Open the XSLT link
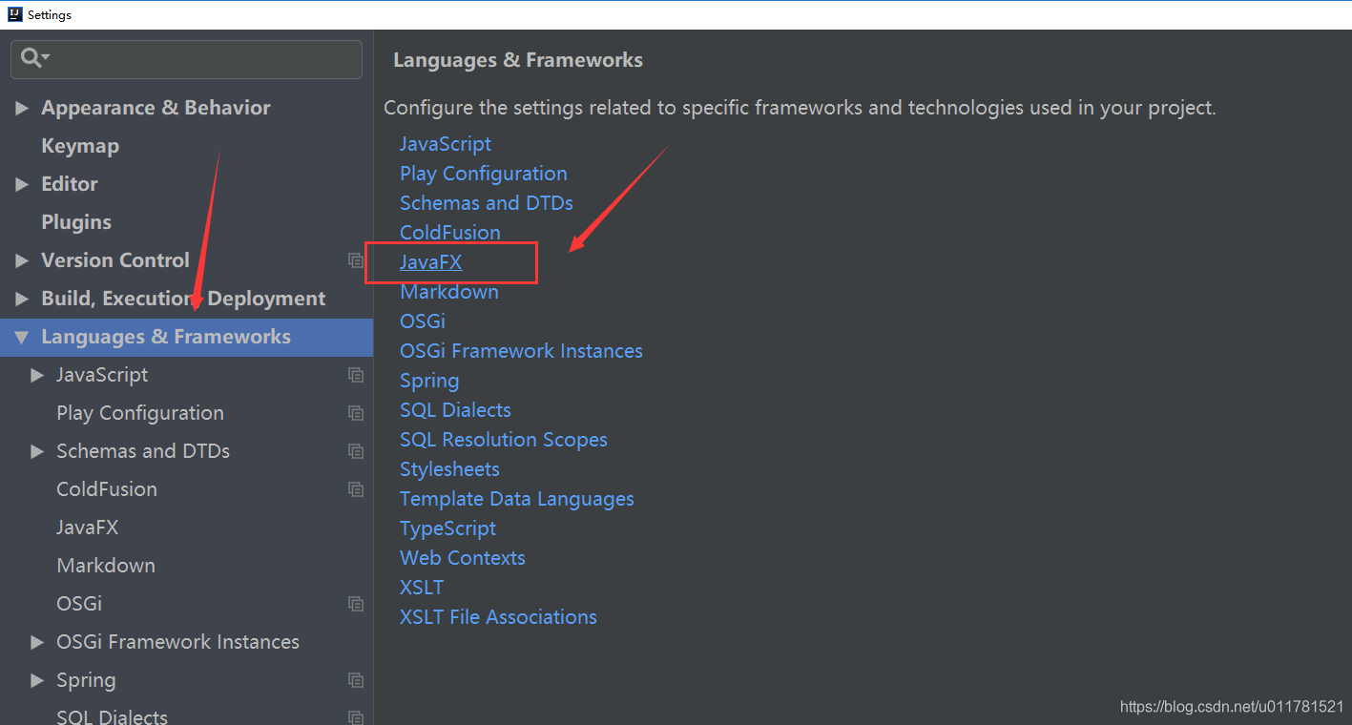 click(x=422, y=588)
